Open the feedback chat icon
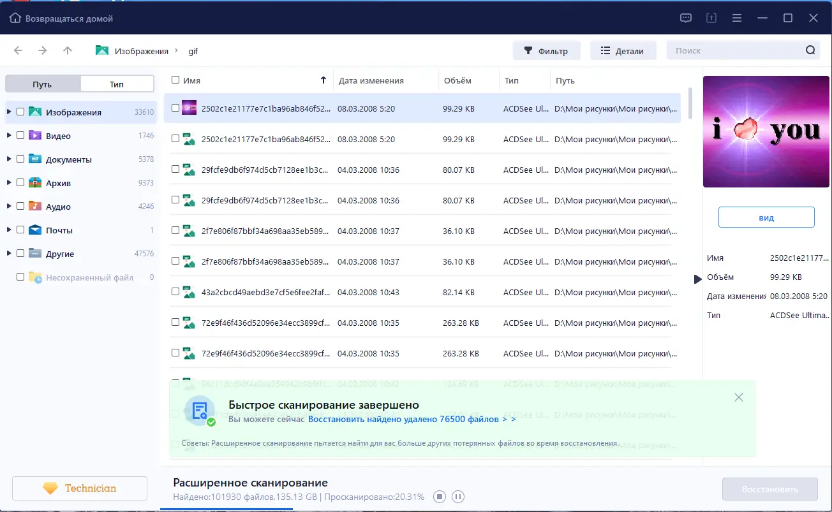Viewport: 832px width, 512px height. coord(685,18)
